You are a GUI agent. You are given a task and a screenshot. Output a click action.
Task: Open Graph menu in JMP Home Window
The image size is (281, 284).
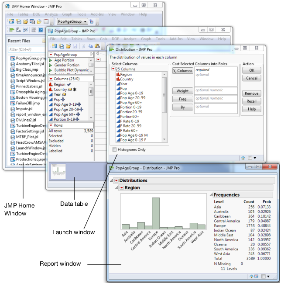pos(67,14)
